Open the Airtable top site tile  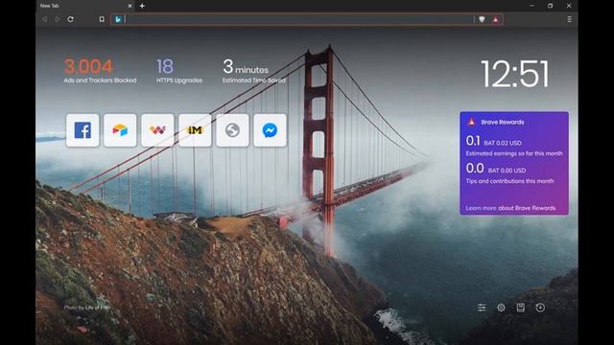120,130
